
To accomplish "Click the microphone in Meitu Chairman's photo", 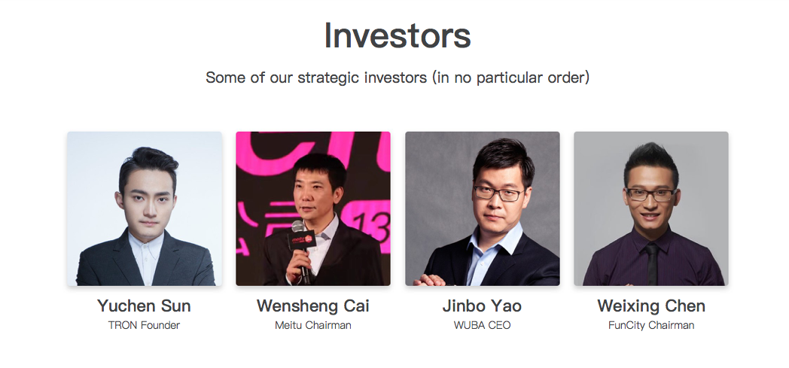I will 298,229.
